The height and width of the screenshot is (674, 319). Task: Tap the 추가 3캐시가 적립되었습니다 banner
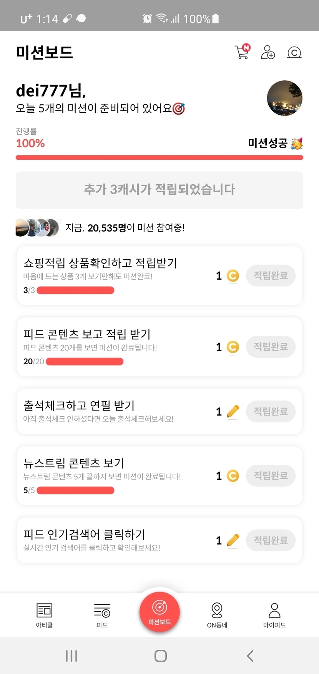(x=159, y=190)
